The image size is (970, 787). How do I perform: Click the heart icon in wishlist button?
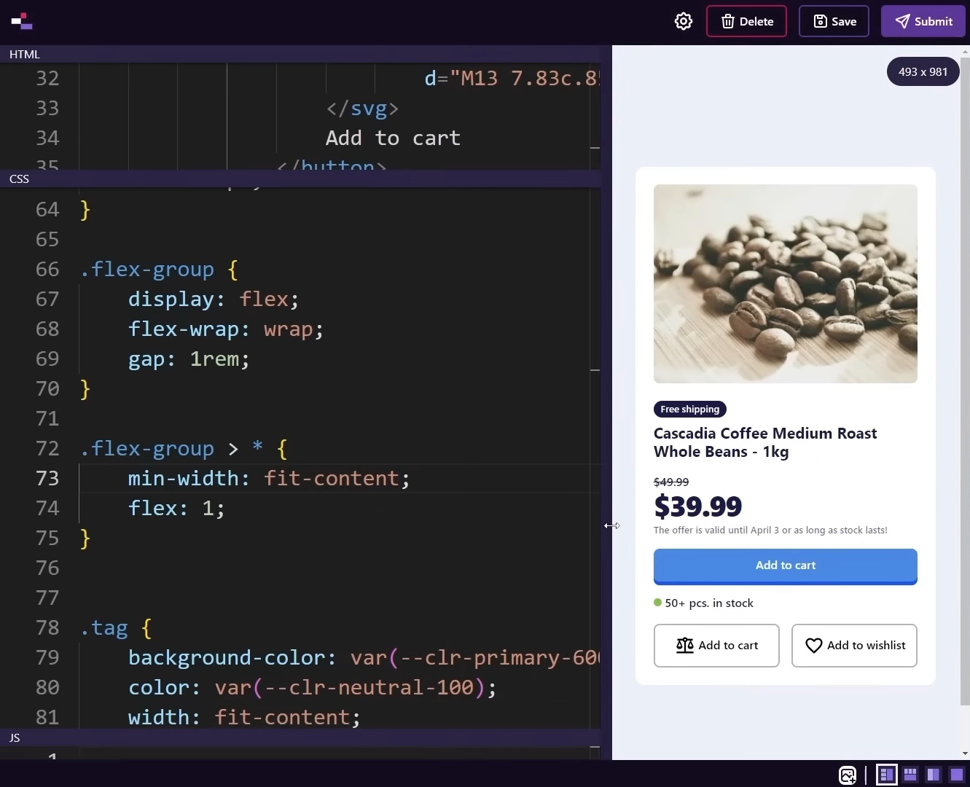pyautogui.click(x=814, y=646)
